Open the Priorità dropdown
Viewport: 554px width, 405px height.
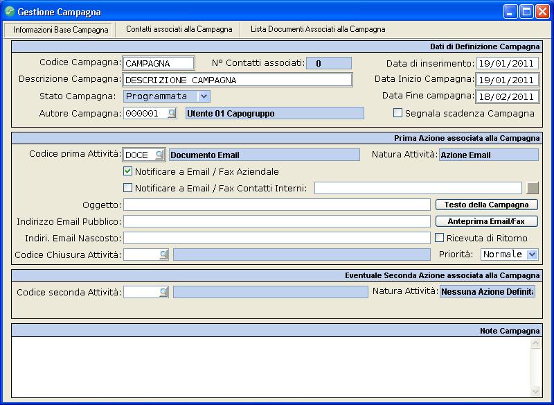coord(532,255)
